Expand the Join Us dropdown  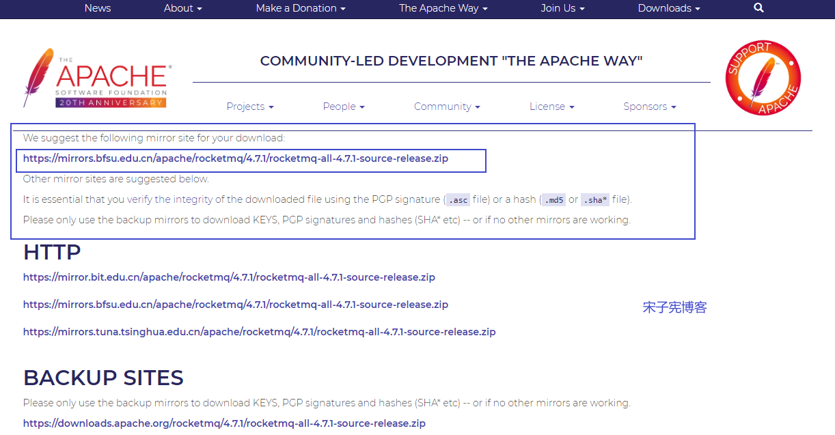[x=563, y=8]
